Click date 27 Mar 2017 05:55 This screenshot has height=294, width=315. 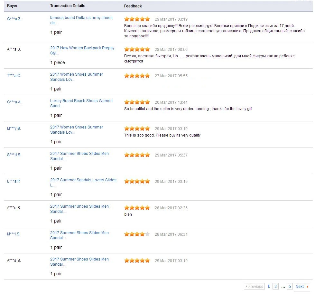point(171,76)
